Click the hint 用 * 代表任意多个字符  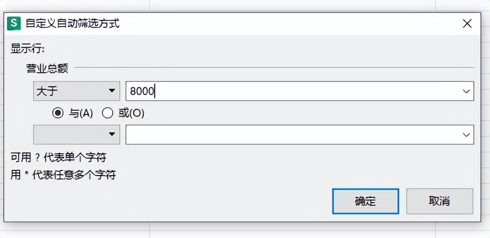pos(63,175)
